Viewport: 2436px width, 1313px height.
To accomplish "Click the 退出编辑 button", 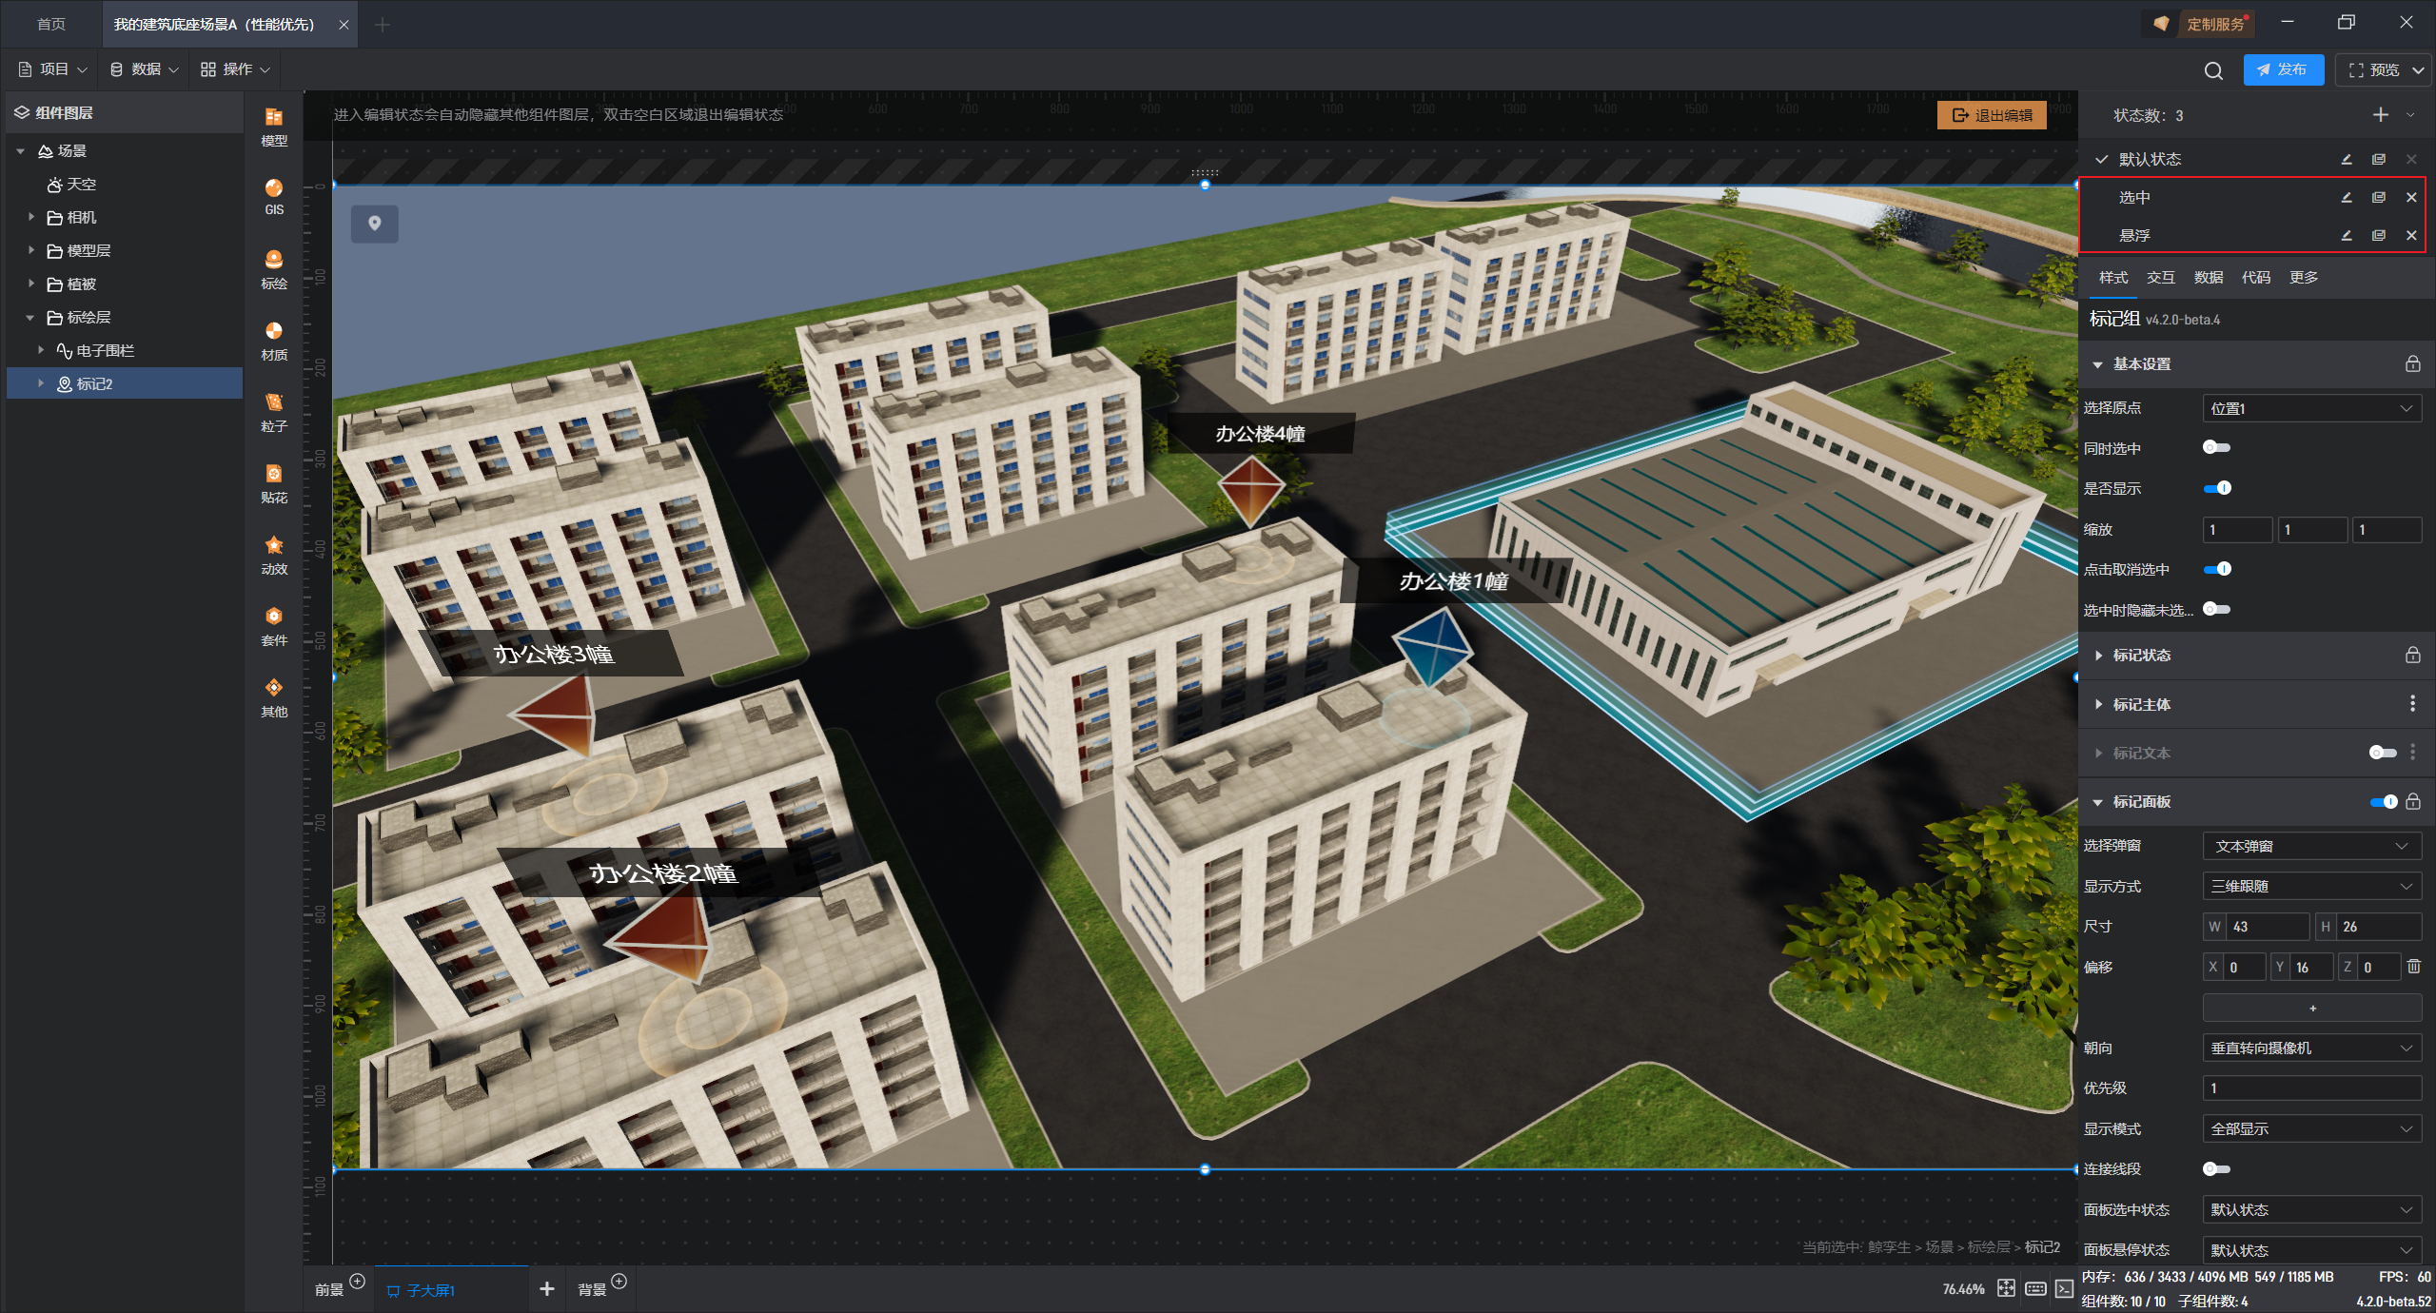I will pyautogui.click(x=1992, y=115).
